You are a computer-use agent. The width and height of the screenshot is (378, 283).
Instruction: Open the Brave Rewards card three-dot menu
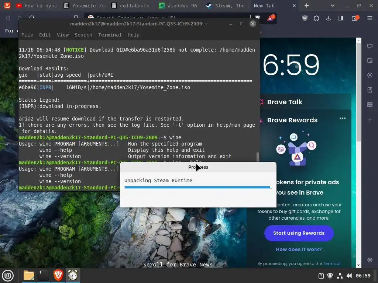342,118
